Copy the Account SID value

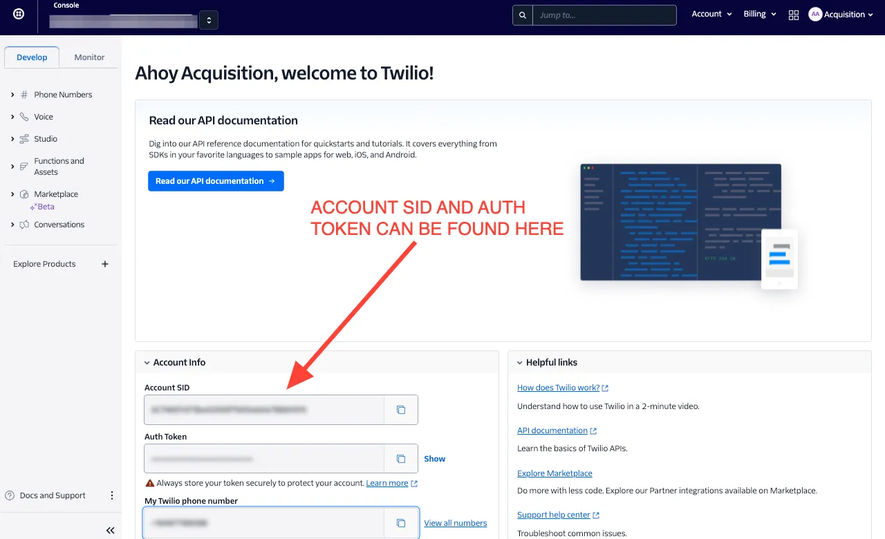400,410
